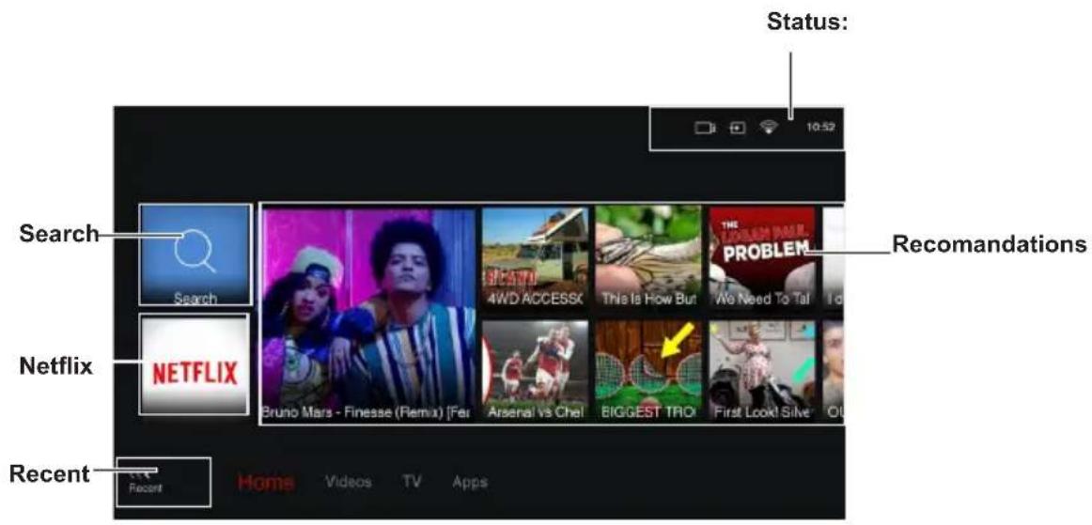Open the Recent items button
1092x525 pixels.
click(x=164, y=482)
